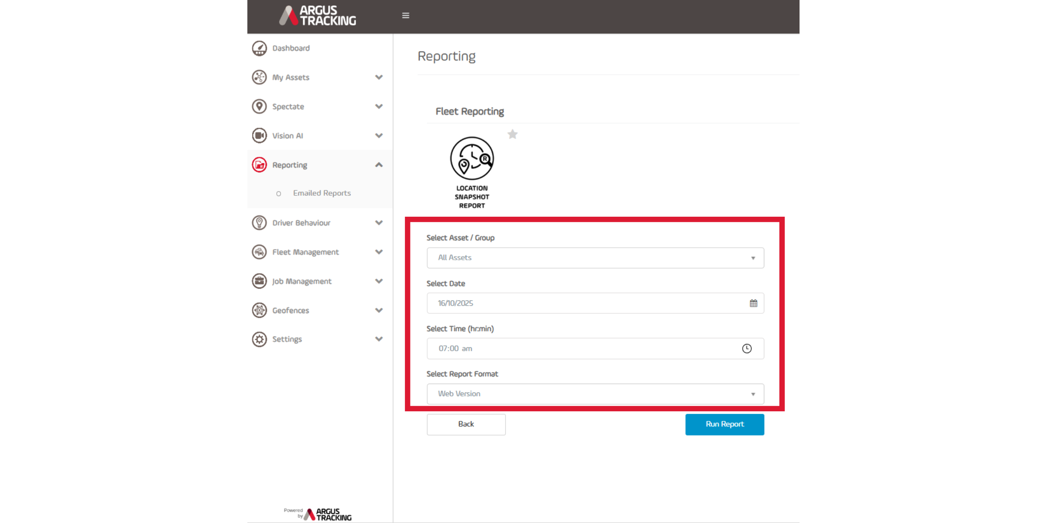Select the Spectate menu label
Image resolution: width=1047 pixels, height=523 pixels.
point(288,107)
